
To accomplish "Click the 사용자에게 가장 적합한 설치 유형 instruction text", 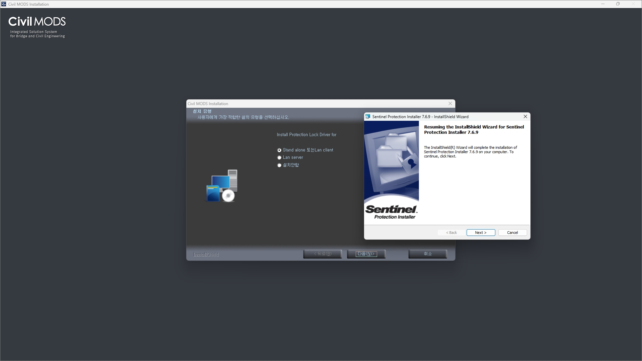I will [x=243, y=117].
